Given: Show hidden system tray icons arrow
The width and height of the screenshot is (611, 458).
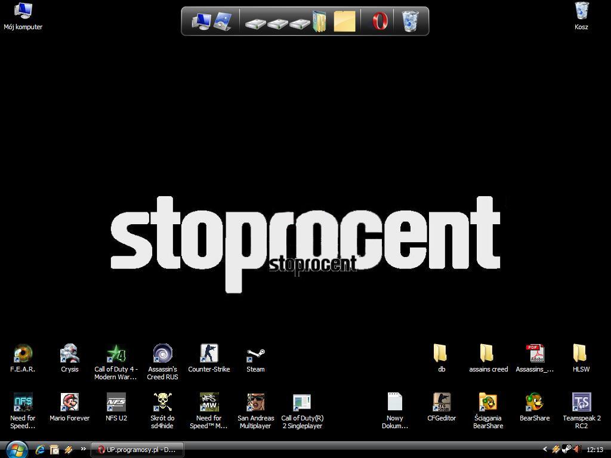Looking at the screenshot, I should pos(545,450).
